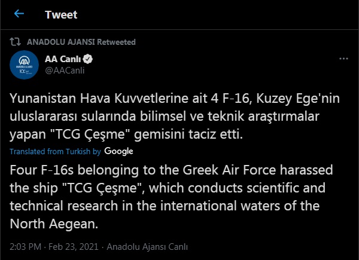Click the word "Yunanistan" in the tweet

41,98
